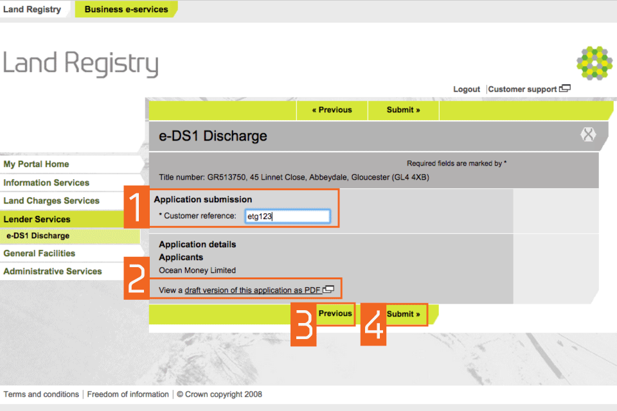The height and width of the screenshot is (411, 617).
Task: Click the Land Registry hexagon logo
Action: pyautogui.click(x=595, y=63)
